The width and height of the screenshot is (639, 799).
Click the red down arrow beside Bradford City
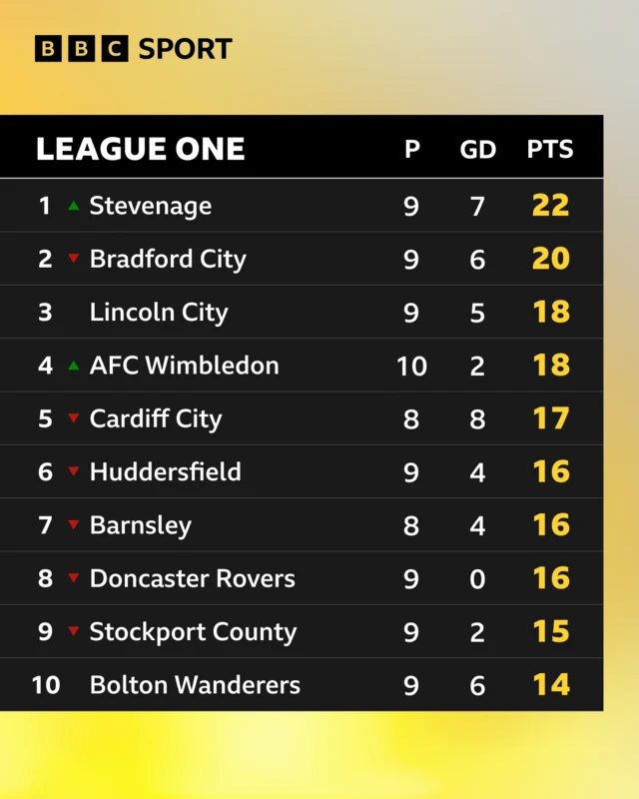pos(73,259)
